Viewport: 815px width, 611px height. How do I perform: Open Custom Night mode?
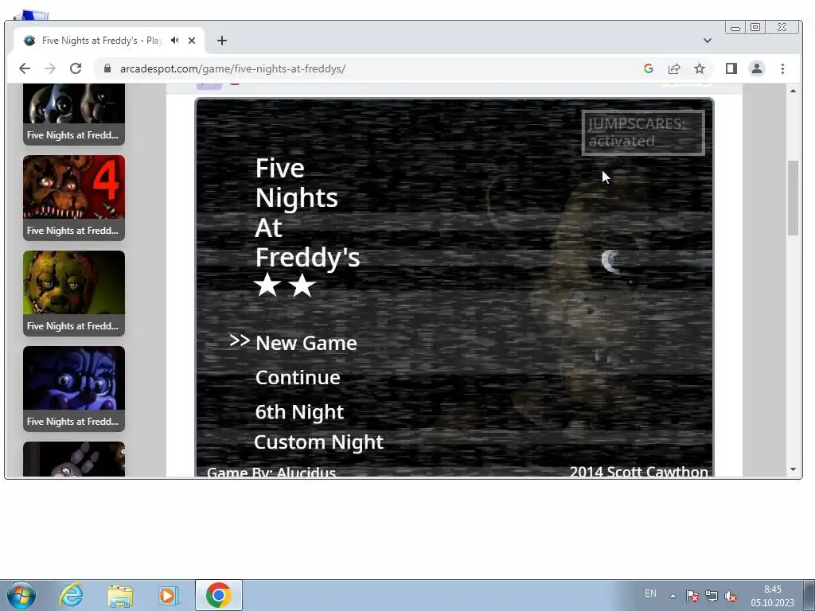318,442
